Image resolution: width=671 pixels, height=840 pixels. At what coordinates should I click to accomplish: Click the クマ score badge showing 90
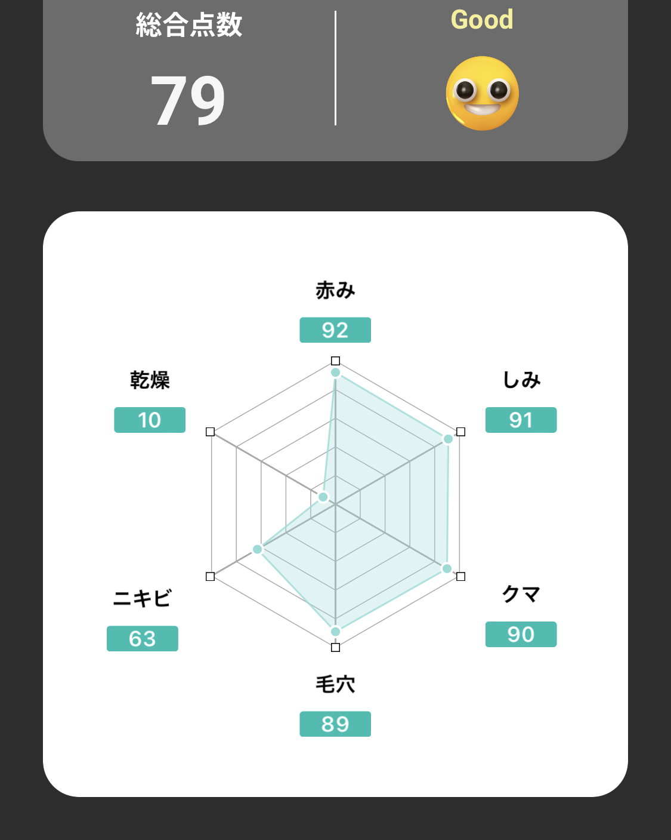coord(521,635)
